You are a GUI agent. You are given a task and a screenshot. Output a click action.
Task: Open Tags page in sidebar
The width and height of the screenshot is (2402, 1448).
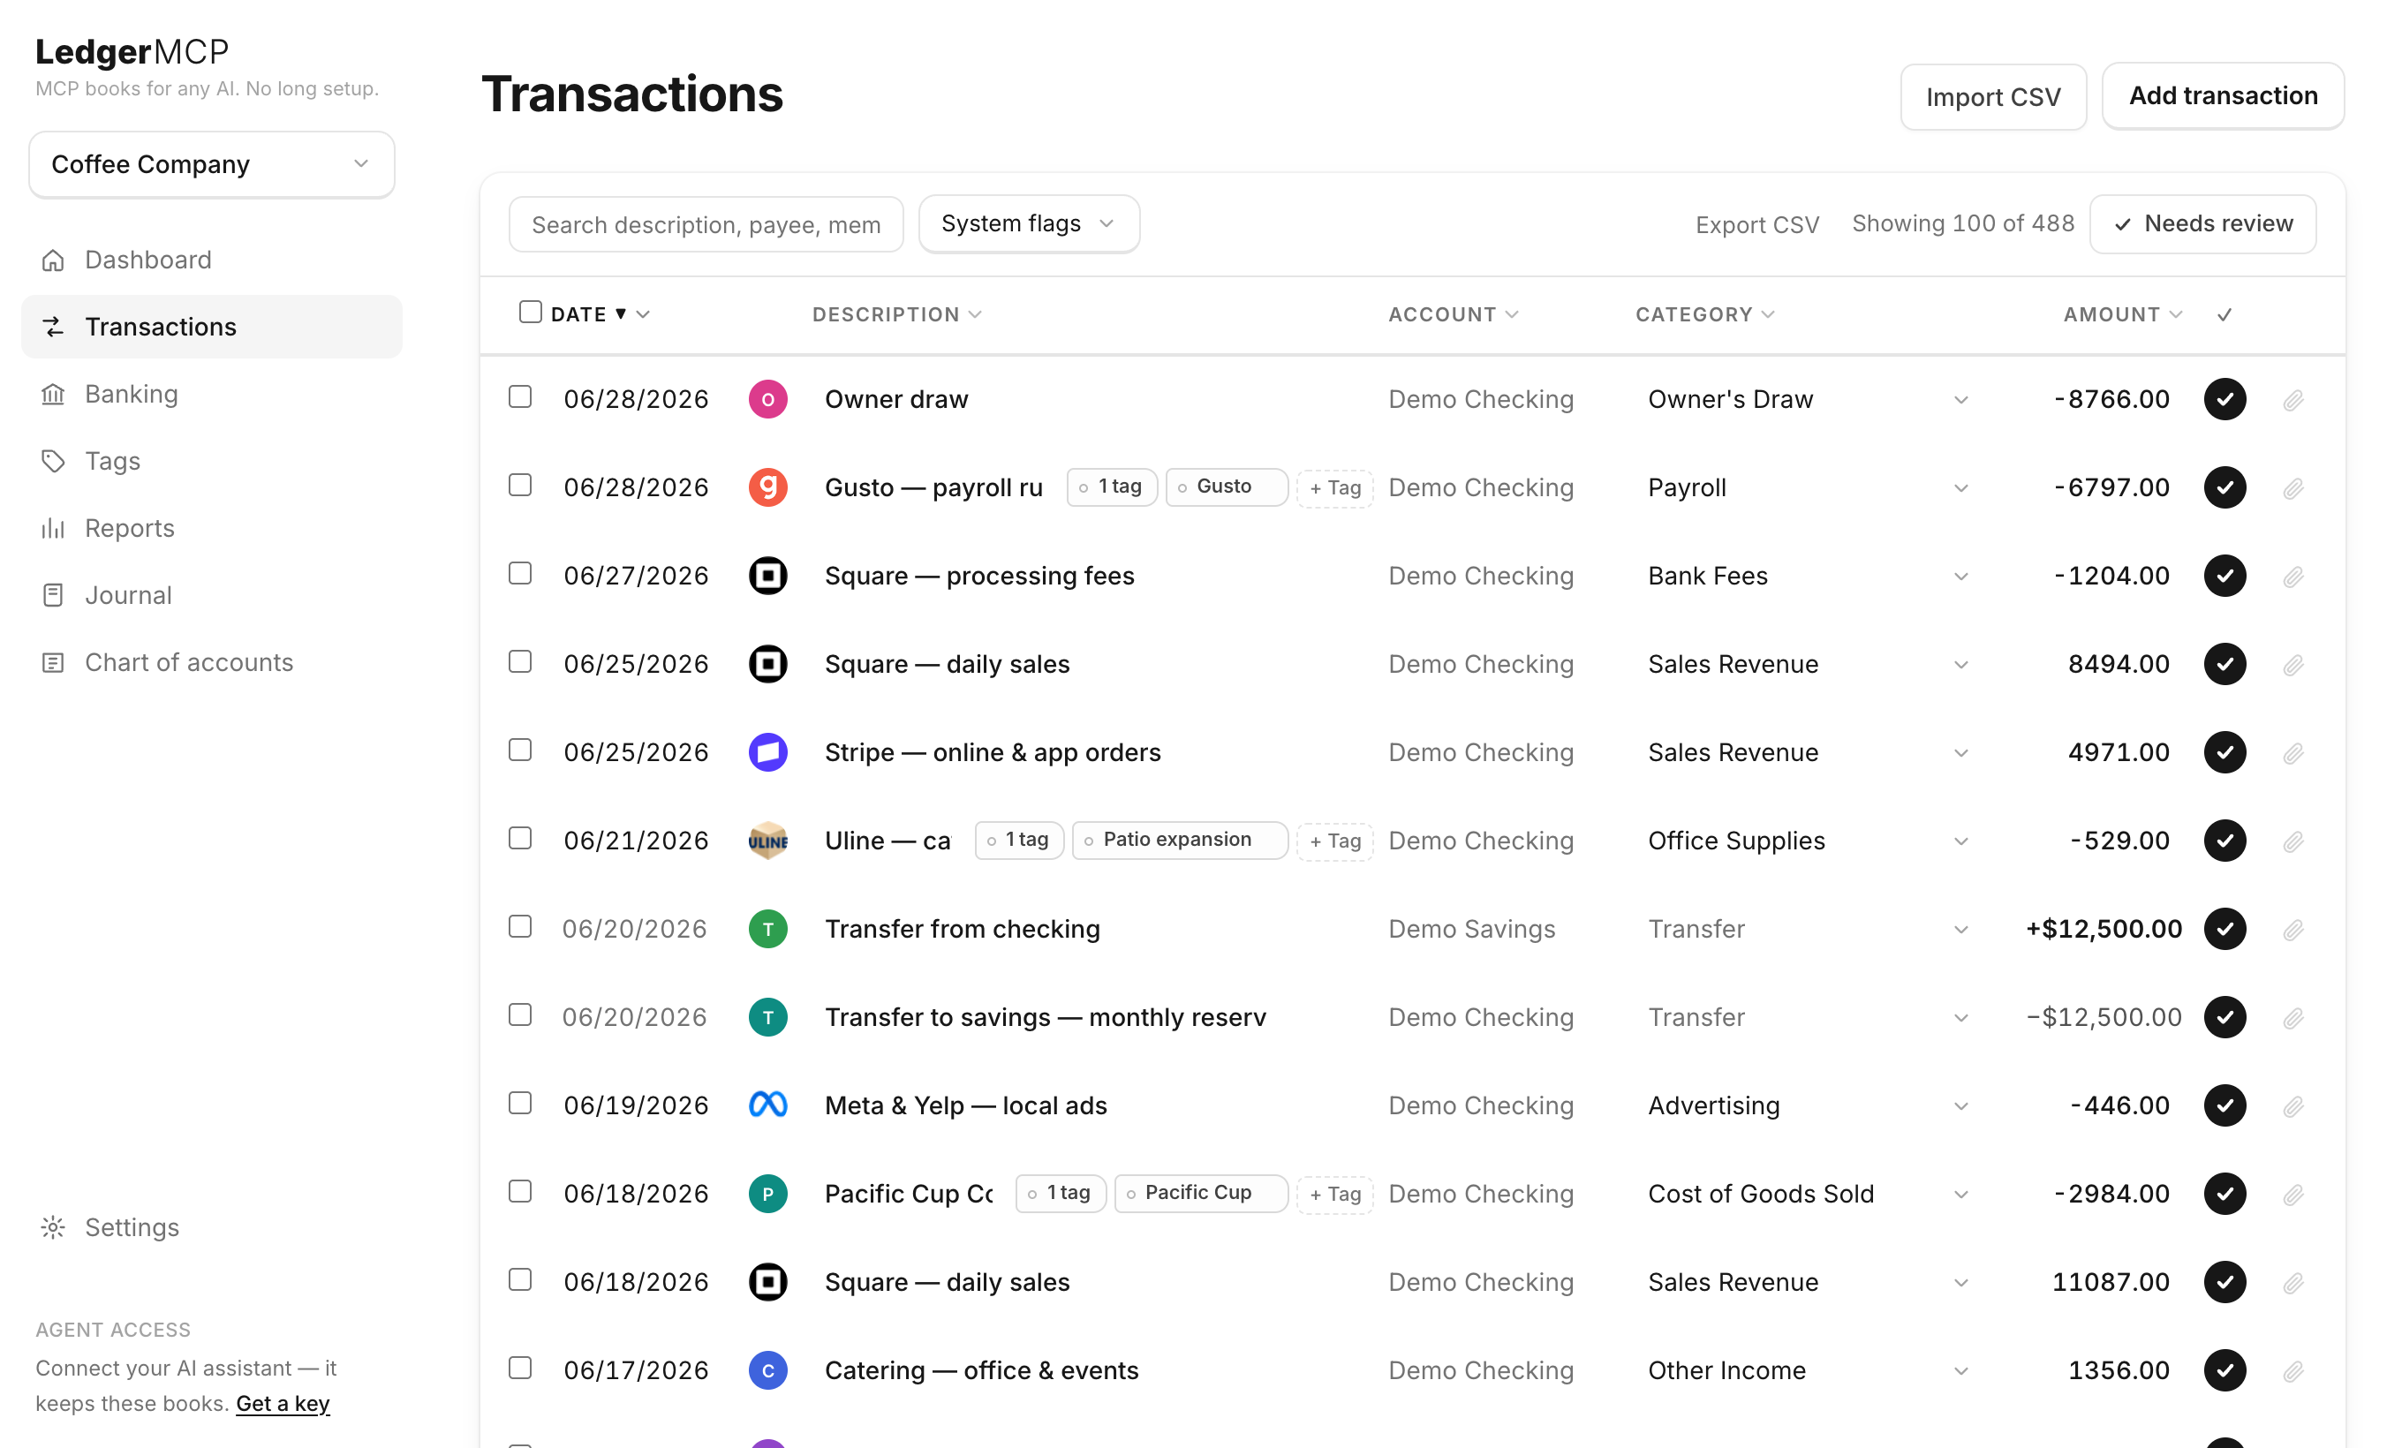(212, 460)
